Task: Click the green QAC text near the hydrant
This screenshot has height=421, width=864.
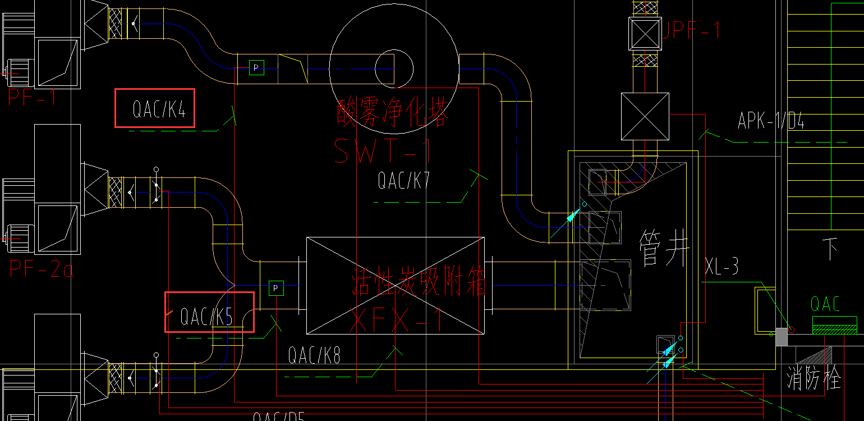Action: point(825,304)
